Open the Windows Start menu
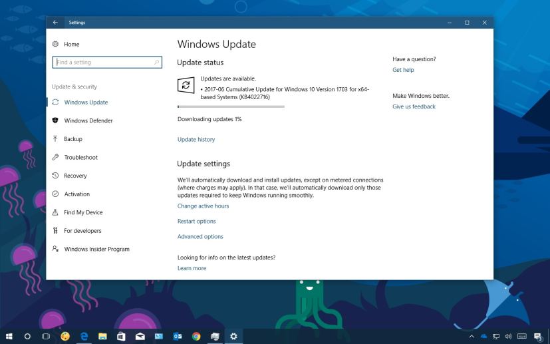This screenshot has height=344, width=550. [9, 336]
